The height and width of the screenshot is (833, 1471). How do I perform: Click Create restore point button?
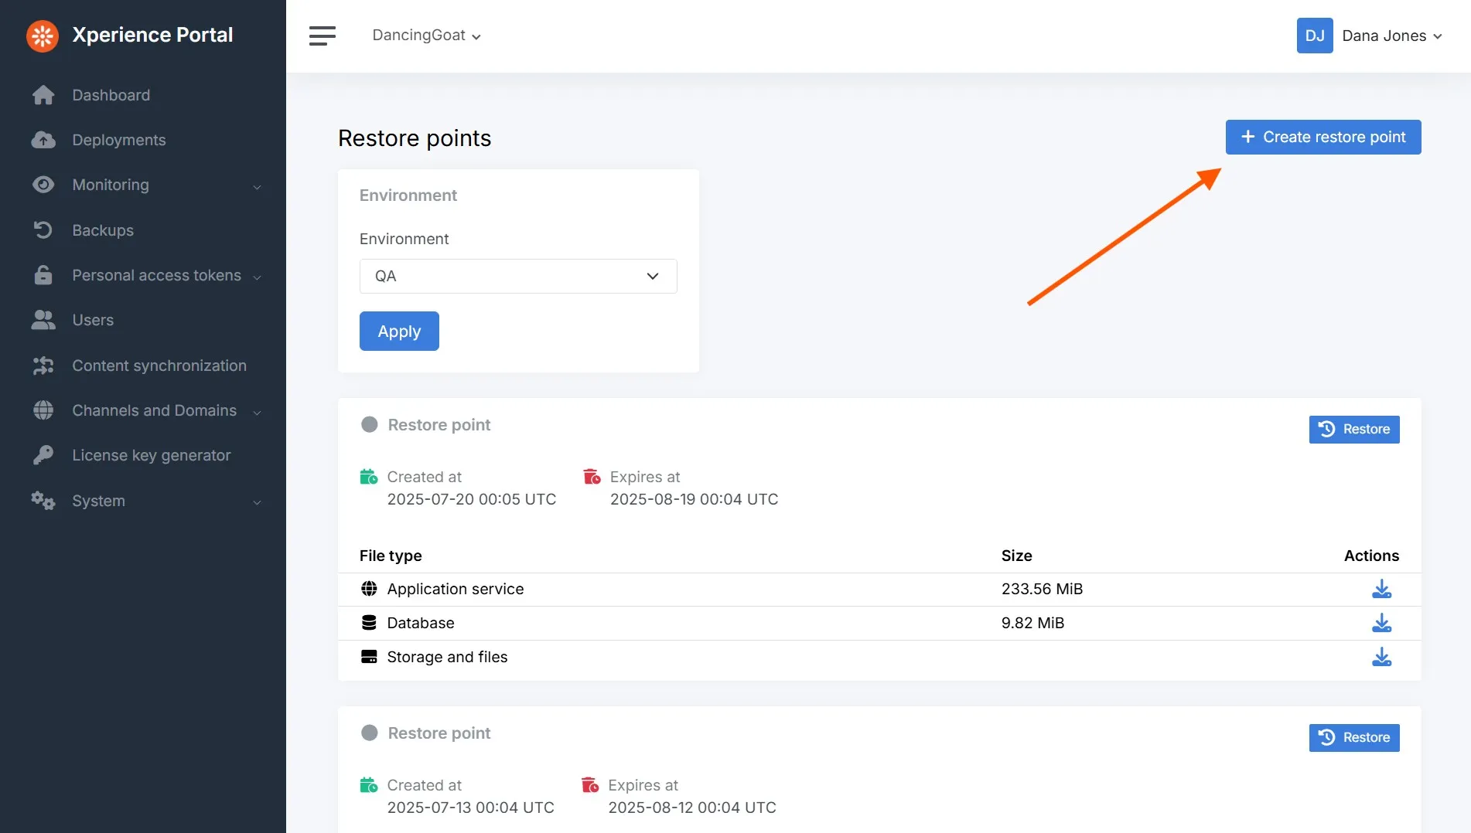1323,137
